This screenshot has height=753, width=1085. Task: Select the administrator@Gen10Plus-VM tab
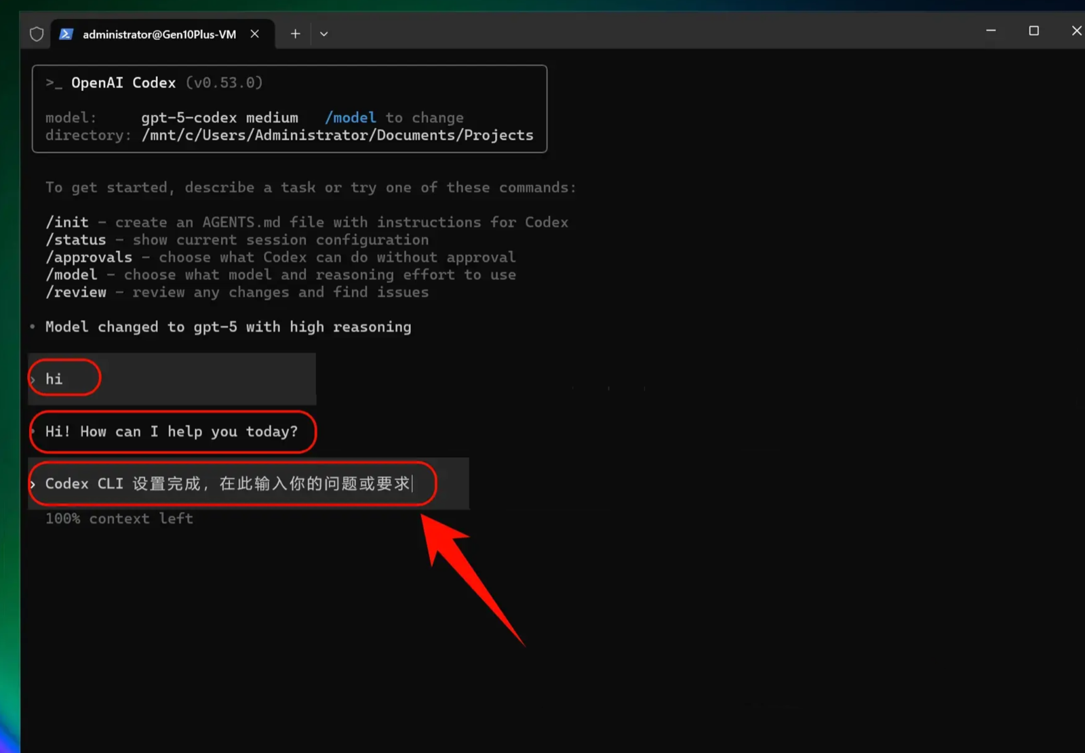(163, 34)
